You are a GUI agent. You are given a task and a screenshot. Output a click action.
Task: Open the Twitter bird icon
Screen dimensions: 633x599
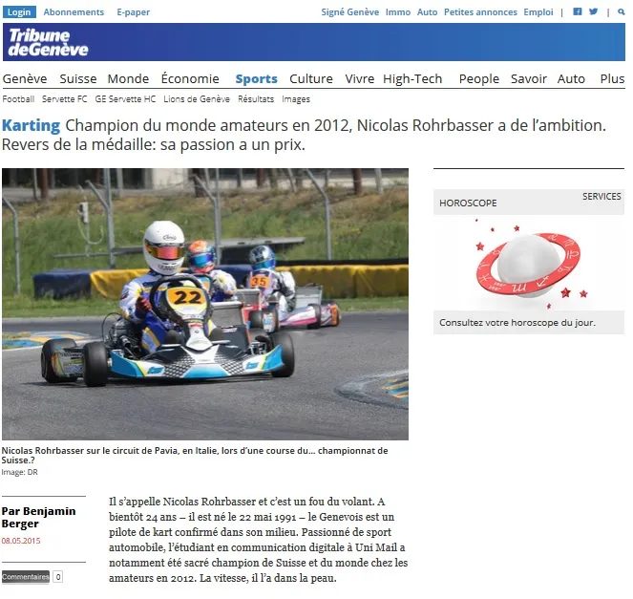tap(593, 11)
